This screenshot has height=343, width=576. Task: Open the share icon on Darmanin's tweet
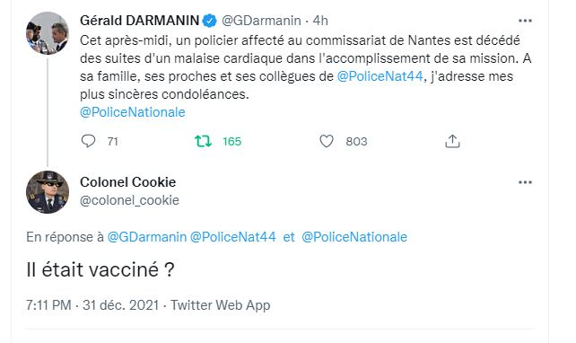[452, 141]
